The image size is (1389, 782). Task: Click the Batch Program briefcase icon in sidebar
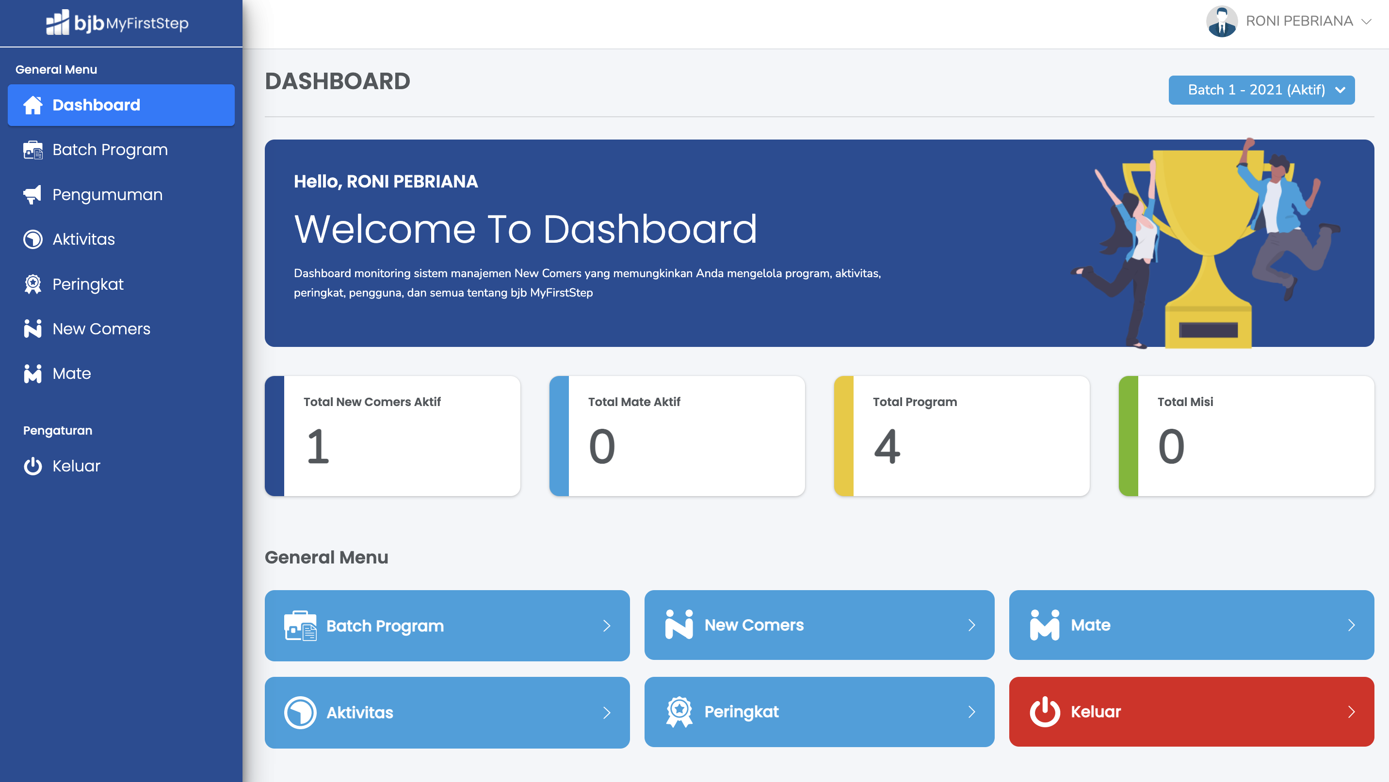33,150
